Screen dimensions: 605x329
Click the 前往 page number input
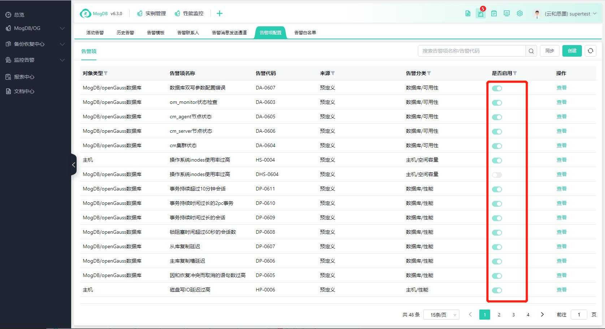pos(579,315)
